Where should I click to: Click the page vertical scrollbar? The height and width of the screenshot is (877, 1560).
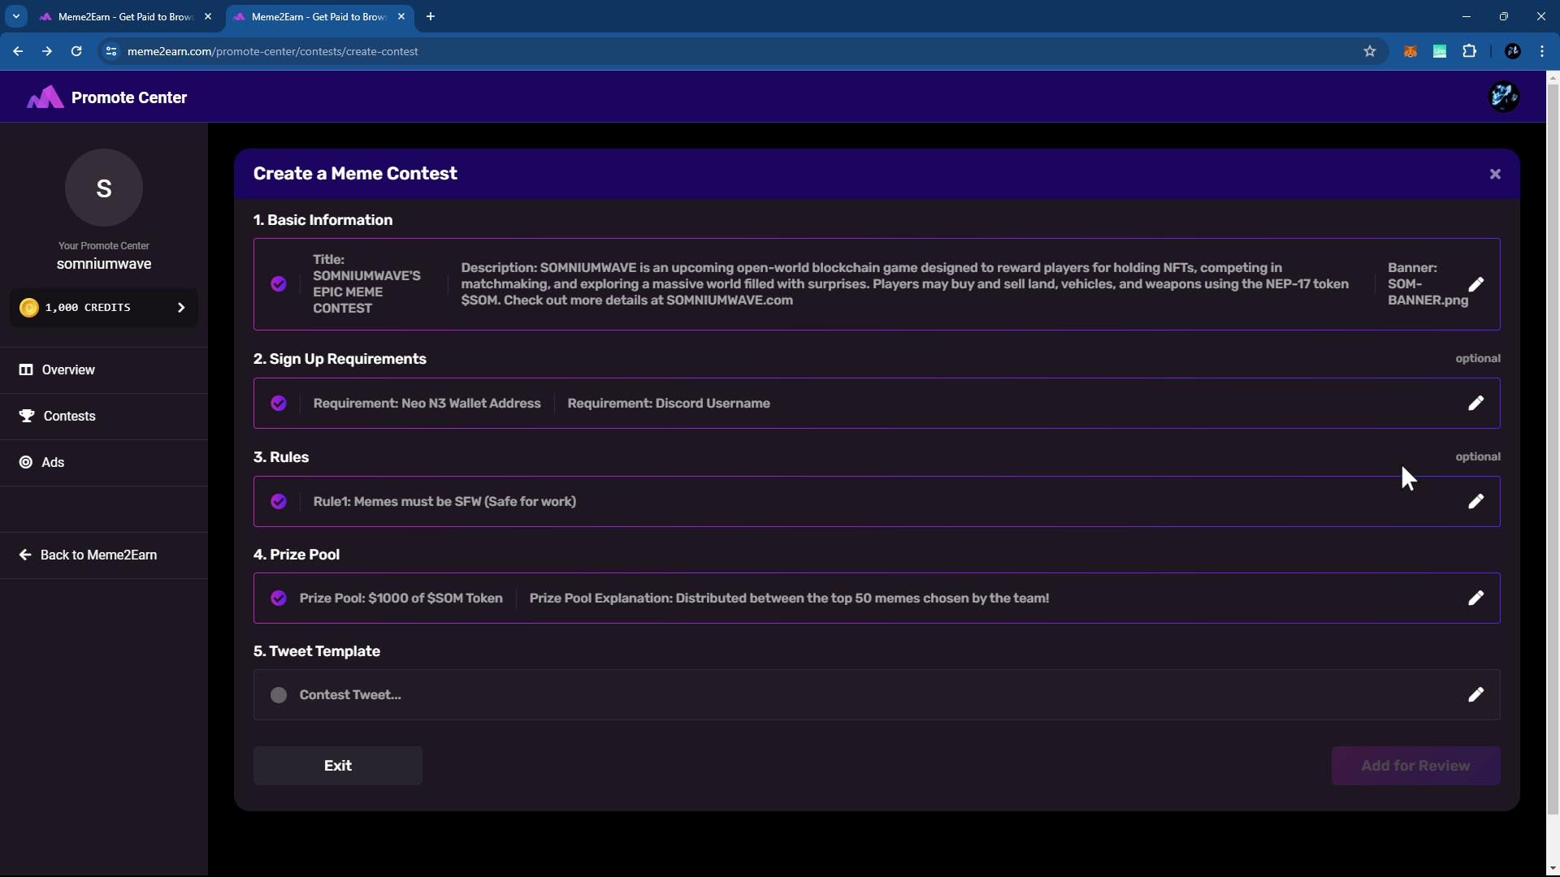click(1553, 449)
